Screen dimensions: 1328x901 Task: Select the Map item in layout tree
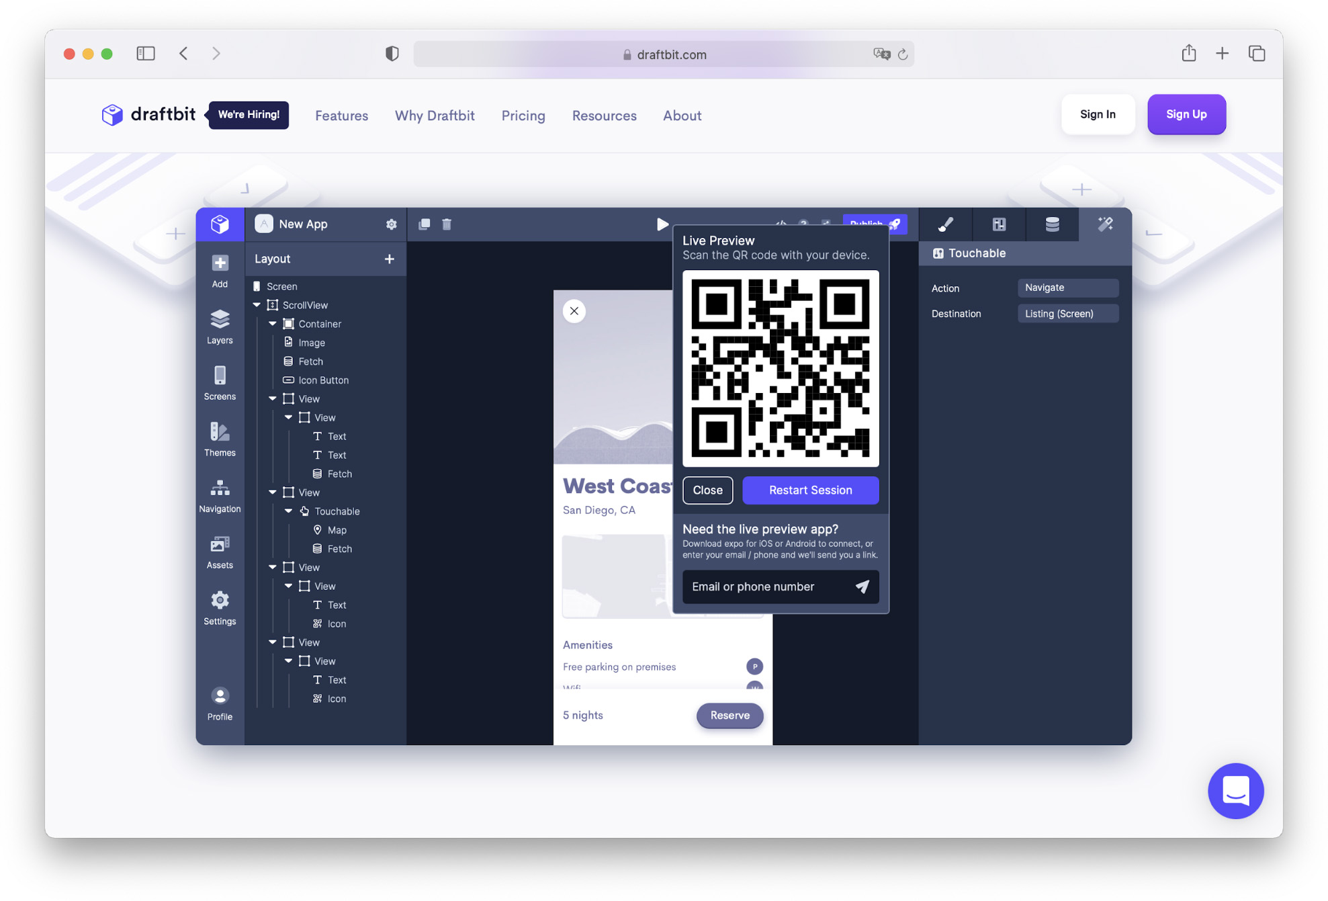337,530
